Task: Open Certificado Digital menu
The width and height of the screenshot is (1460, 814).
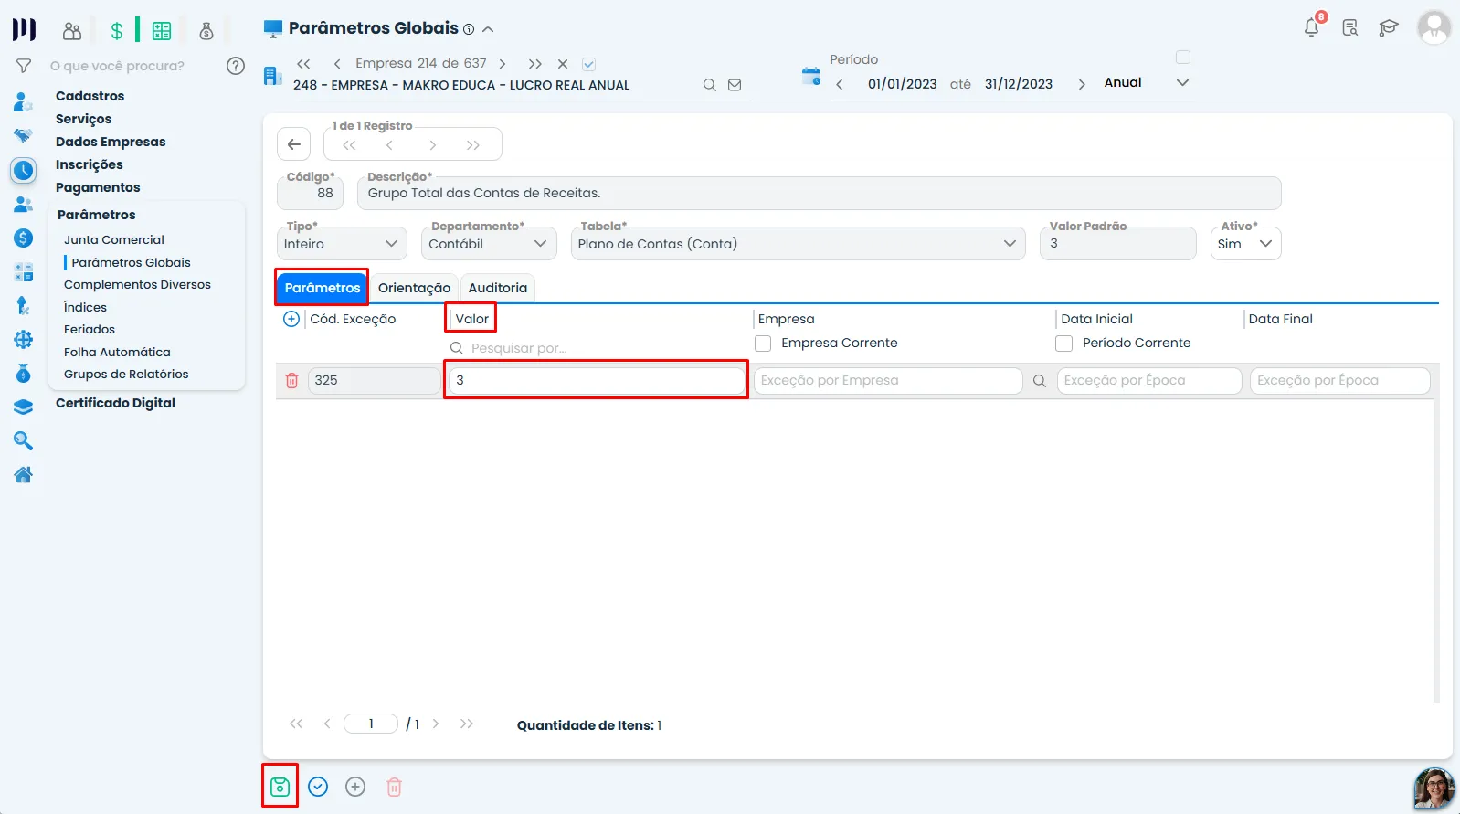Action: tap(115, 403)
